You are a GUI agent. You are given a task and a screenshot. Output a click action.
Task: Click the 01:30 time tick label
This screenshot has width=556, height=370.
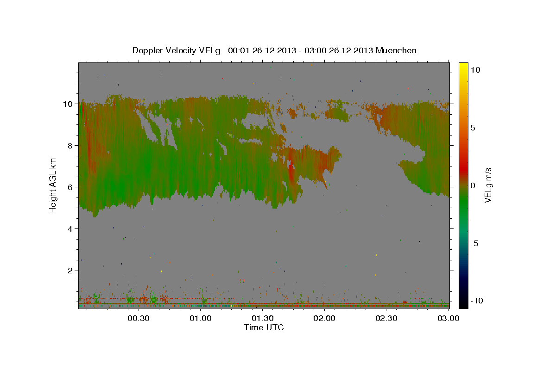(x=262, y=319)
